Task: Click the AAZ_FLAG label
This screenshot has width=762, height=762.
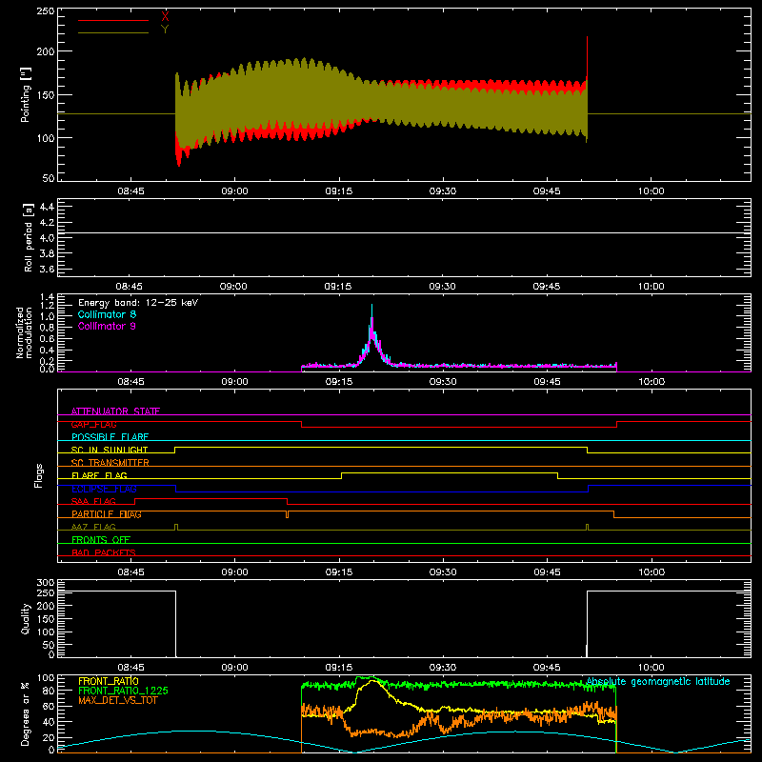Action: [93, 528]
